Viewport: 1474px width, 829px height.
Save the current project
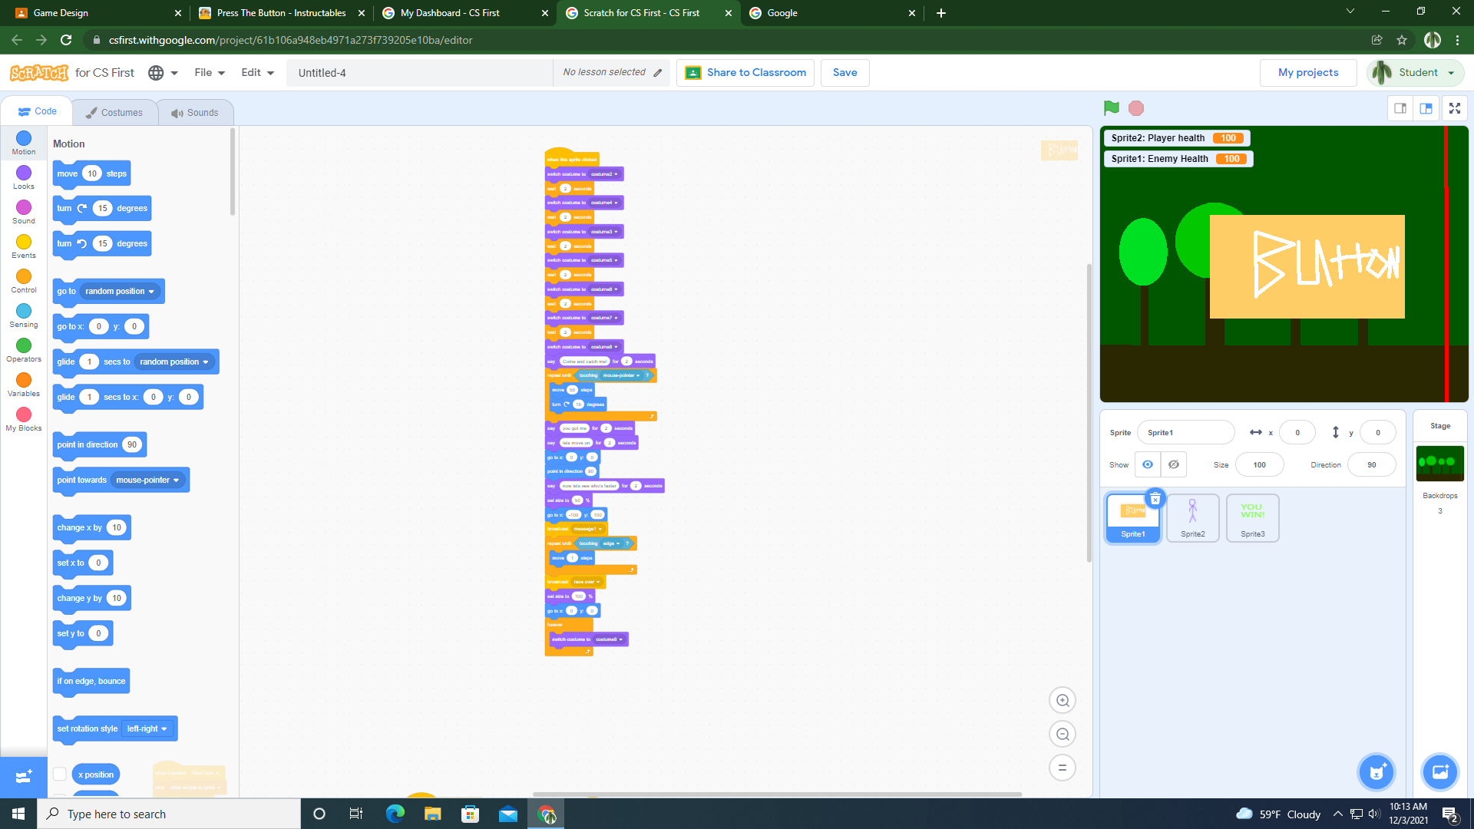click(x=844, y=72)
